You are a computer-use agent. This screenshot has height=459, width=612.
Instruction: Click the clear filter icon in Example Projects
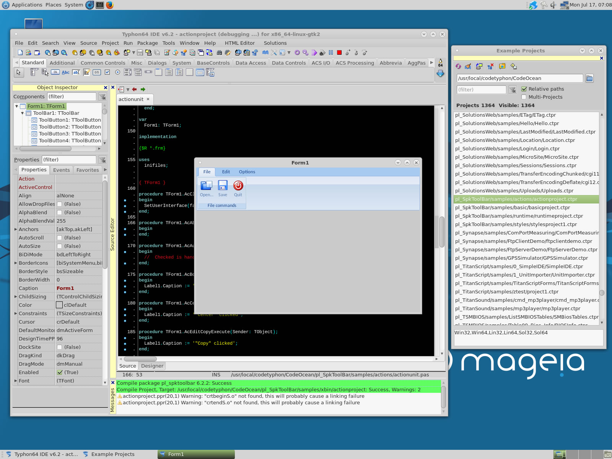513,90
